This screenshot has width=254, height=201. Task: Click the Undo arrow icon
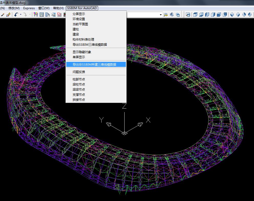(x=16, y=15)
